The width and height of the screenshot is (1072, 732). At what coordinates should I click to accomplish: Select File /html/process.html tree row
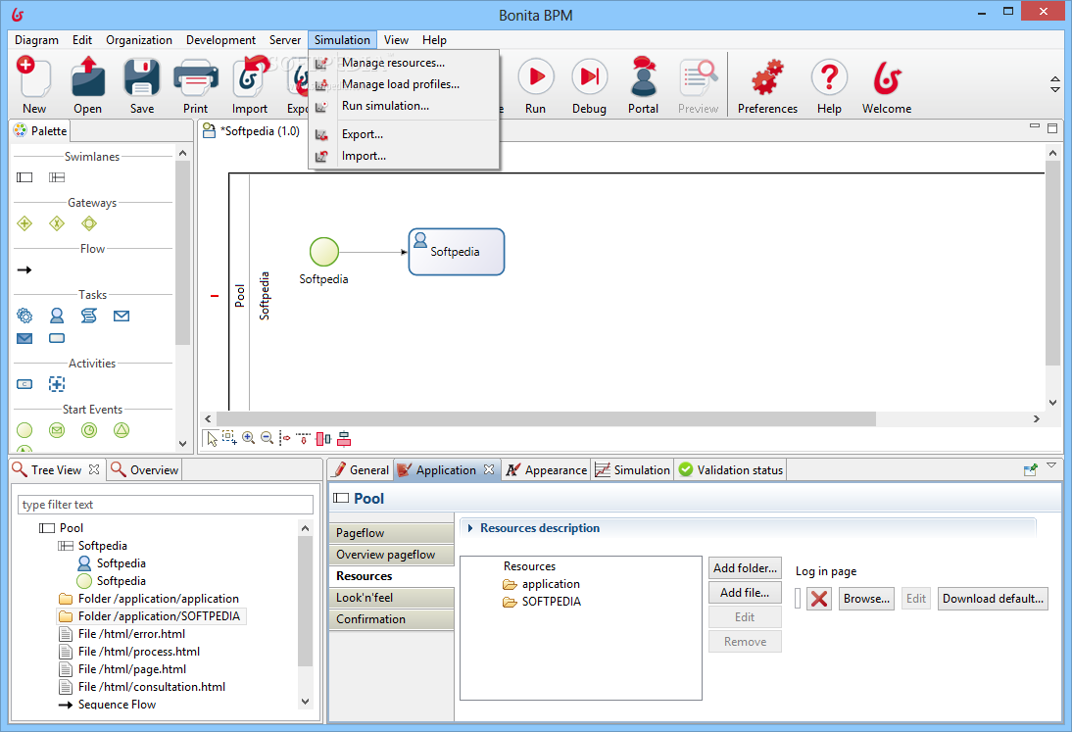click(x=130, y=652)
